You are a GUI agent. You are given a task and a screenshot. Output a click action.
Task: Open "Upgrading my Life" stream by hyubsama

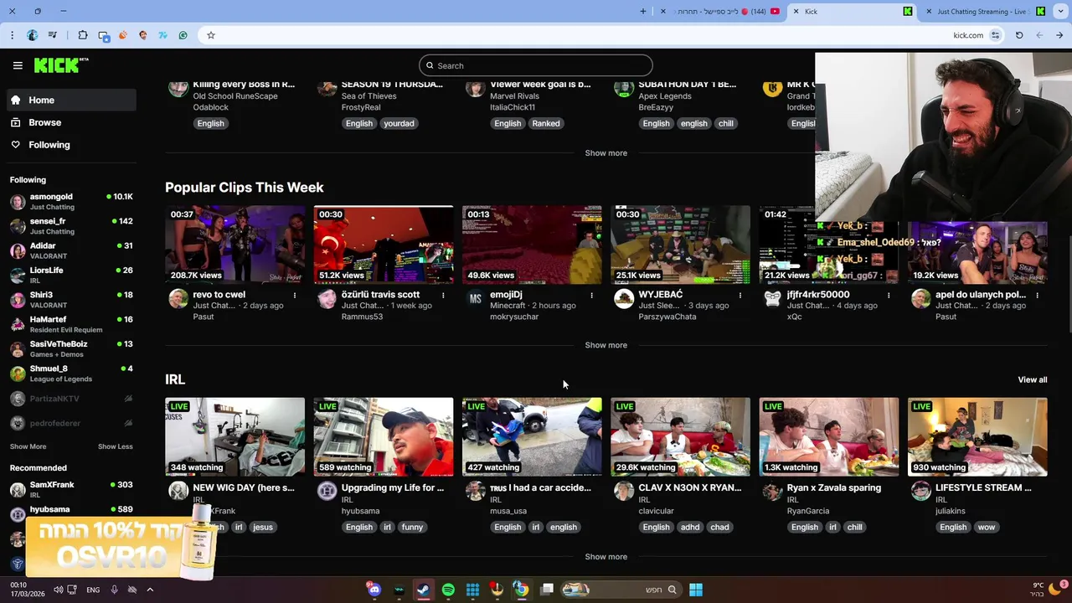384,437
